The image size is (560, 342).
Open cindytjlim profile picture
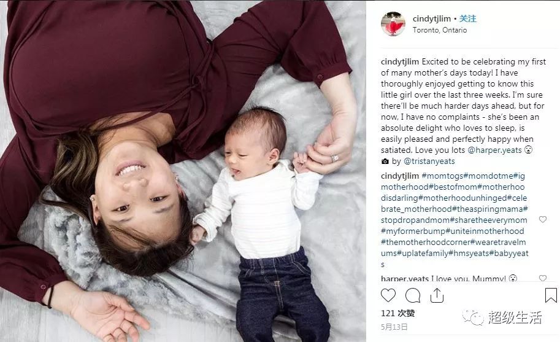pos(393,23)
